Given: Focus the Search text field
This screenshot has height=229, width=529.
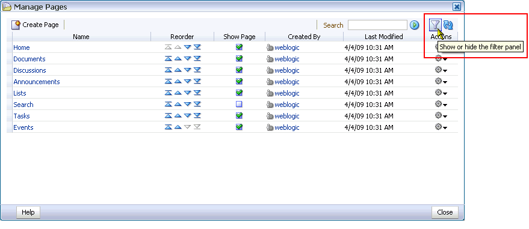Looking at the screenshot, I should tap(377, 25).
